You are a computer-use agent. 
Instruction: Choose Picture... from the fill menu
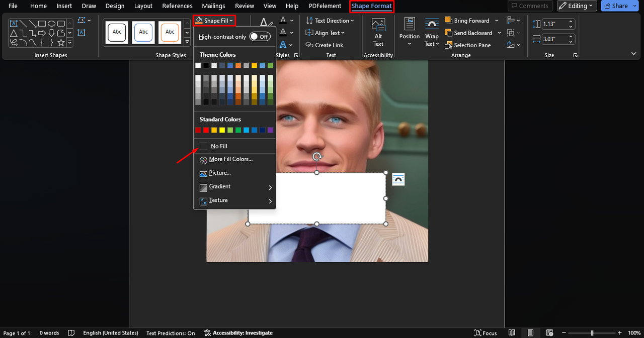coord(220,173)
